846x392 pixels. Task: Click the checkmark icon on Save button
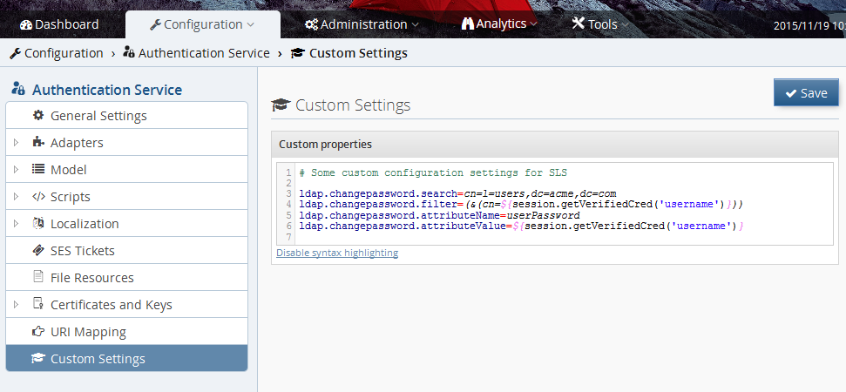click(x=791, y=93)
